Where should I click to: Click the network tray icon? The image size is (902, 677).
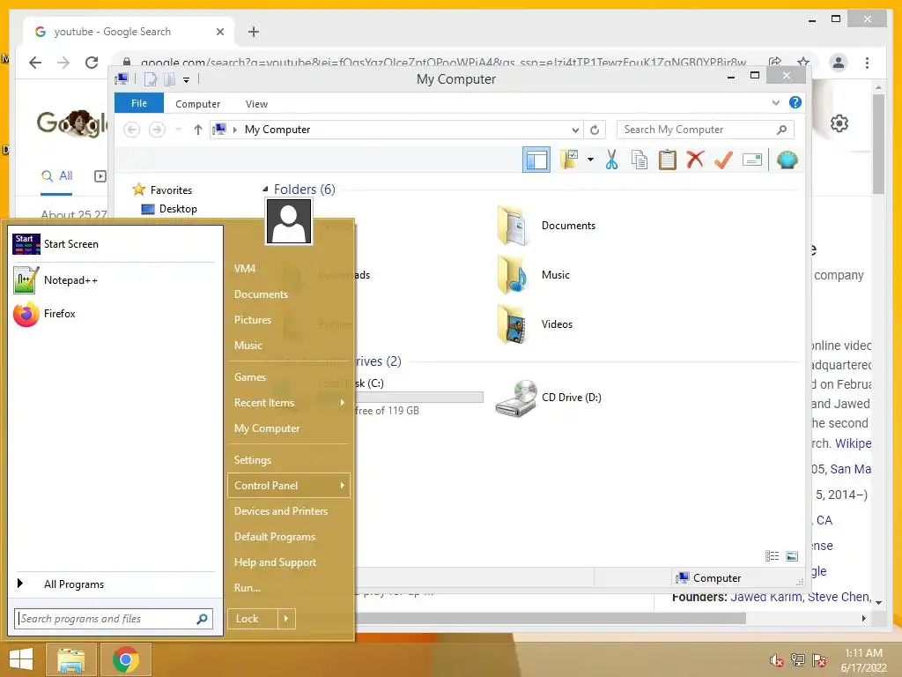(798, 660)
